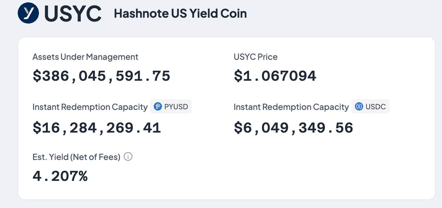
Task: Select the USDC badge text
Action: click(x=376, y=107)
